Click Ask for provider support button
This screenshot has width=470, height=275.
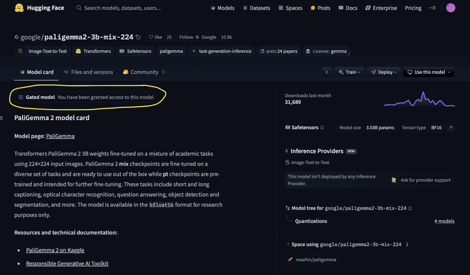coord(420,180)
